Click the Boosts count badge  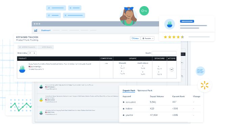point(46,47)
